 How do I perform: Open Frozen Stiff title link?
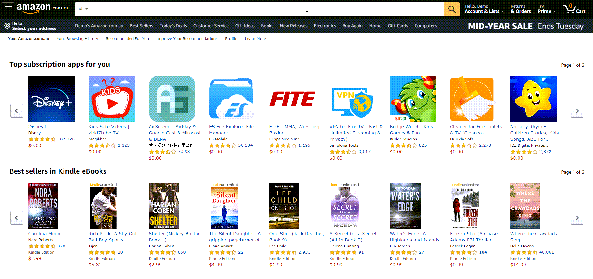(x=474, y=237)
